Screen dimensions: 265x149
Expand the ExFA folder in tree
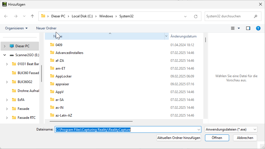(x=7, y=100)
